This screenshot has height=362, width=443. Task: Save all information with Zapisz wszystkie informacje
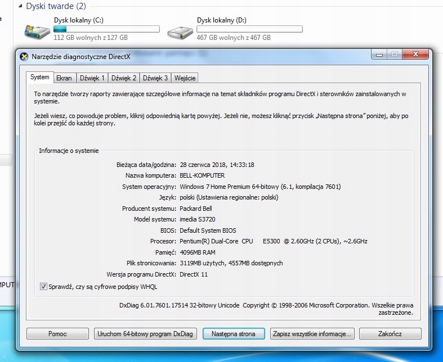(312, 334)
